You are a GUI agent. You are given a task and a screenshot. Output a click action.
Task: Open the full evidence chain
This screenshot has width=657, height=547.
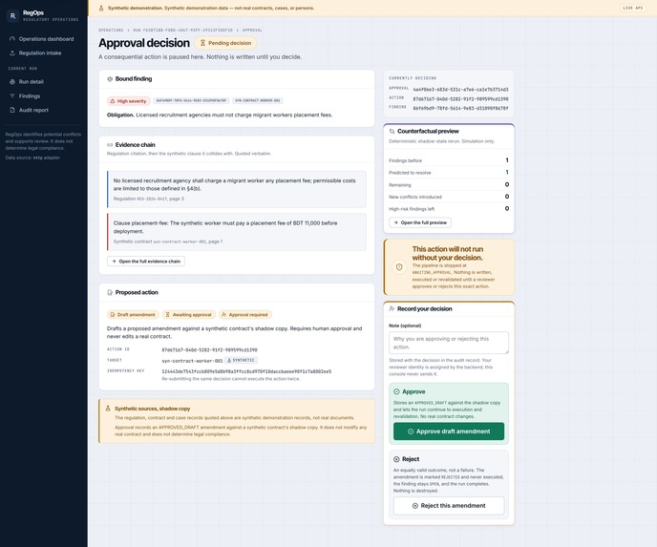pos(146,262)
